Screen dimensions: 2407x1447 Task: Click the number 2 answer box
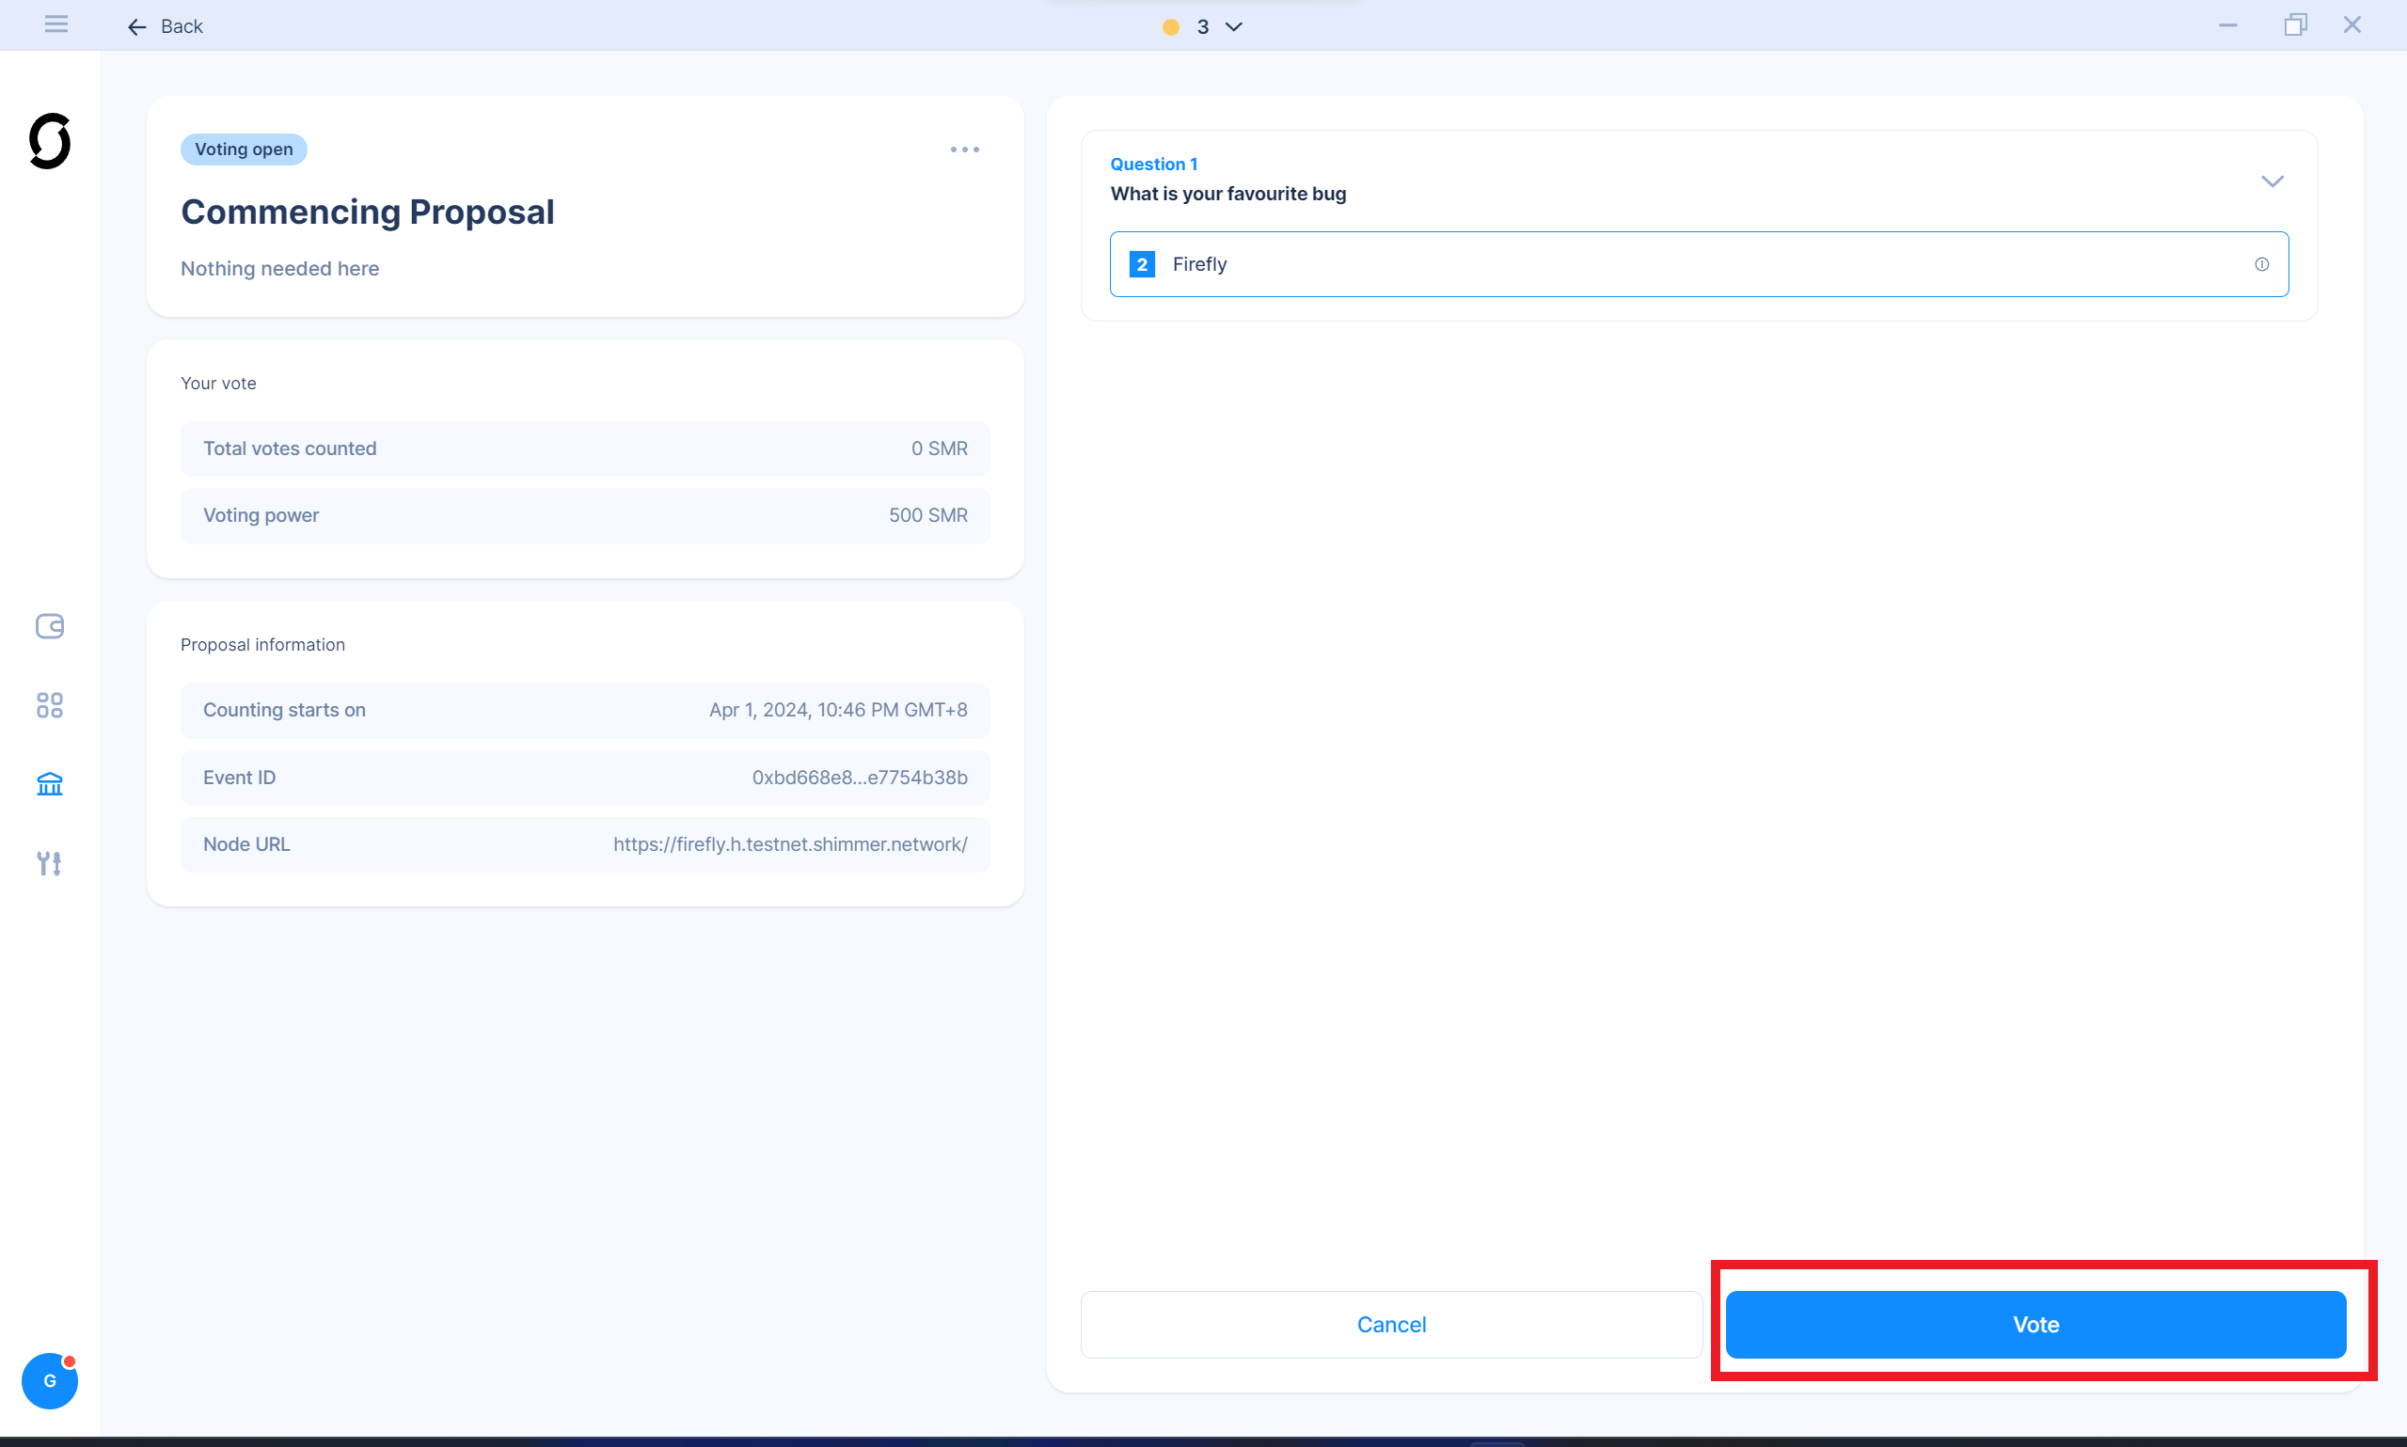1142,264
